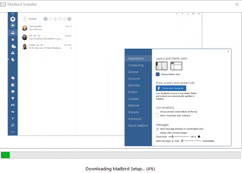Screen dimensions: 242x173
Task: Check Group unread conversations at the top
Action: (x=157, y=112)
